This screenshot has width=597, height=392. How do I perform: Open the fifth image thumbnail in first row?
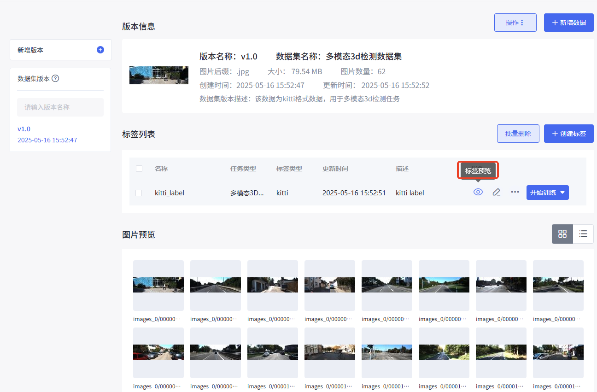pos(387,286)
